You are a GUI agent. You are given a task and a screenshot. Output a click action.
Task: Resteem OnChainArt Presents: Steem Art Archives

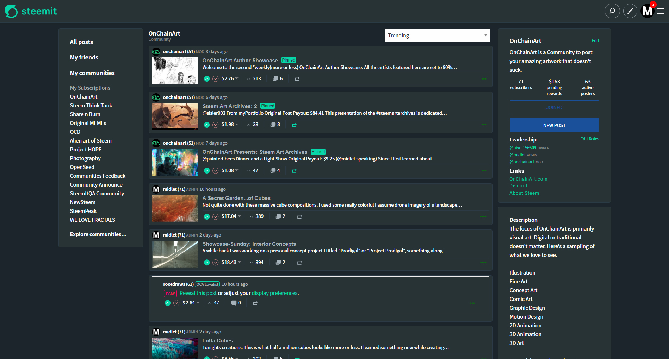(x=294, y=171)
